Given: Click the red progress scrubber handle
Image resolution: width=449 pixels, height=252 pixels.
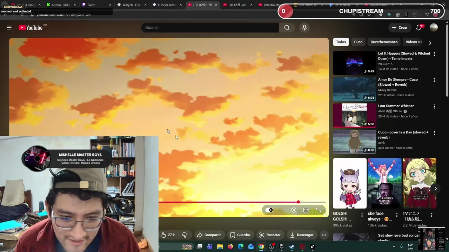Looking at the screenshot, I should [299, 202].
